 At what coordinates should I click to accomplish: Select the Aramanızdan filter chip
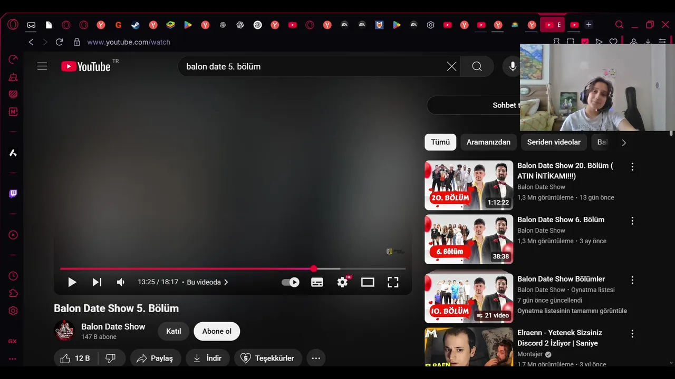tap(488, 142)
